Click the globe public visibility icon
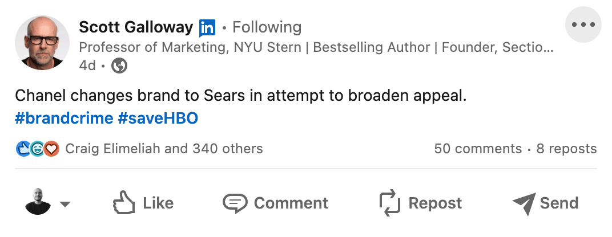 [119, 66]
